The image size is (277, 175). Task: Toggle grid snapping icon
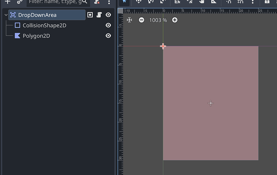(240, 2)
